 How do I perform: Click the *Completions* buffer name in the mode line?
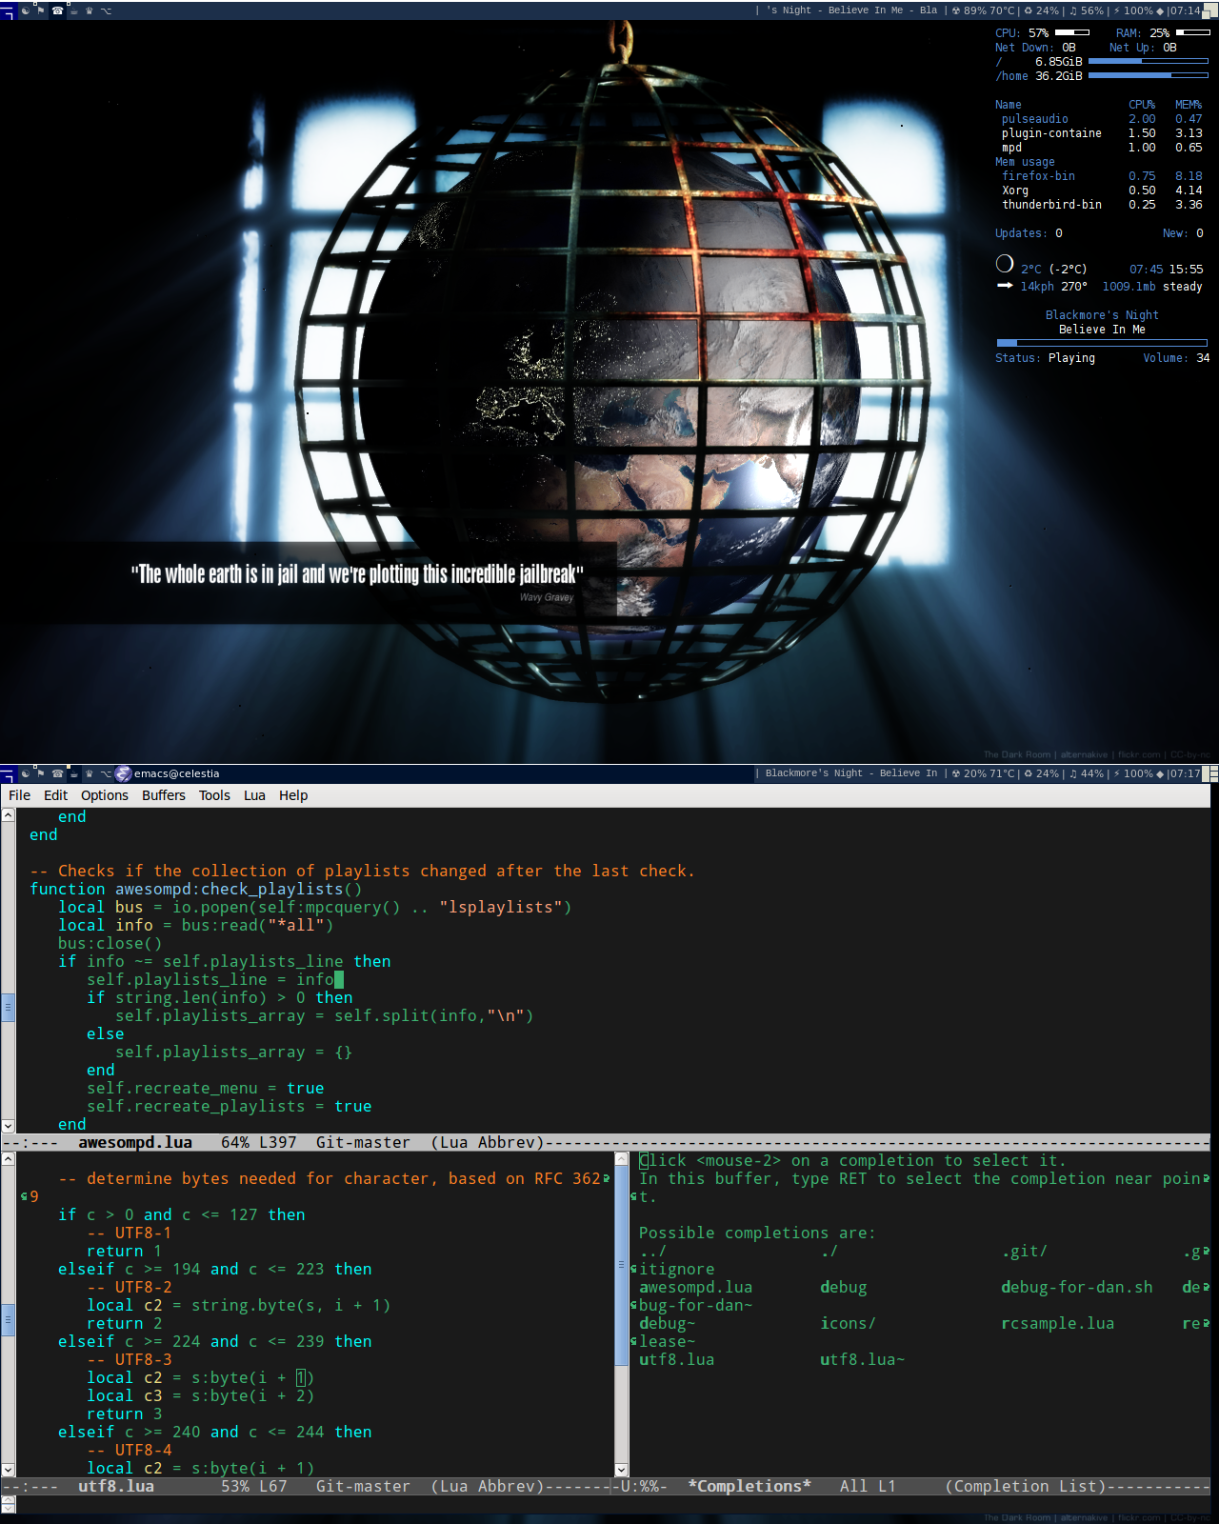click(749, 1486)
